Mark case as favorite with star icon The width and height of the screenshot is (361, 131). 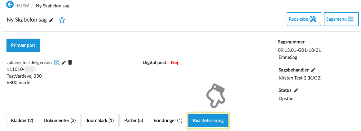point(62,20)
